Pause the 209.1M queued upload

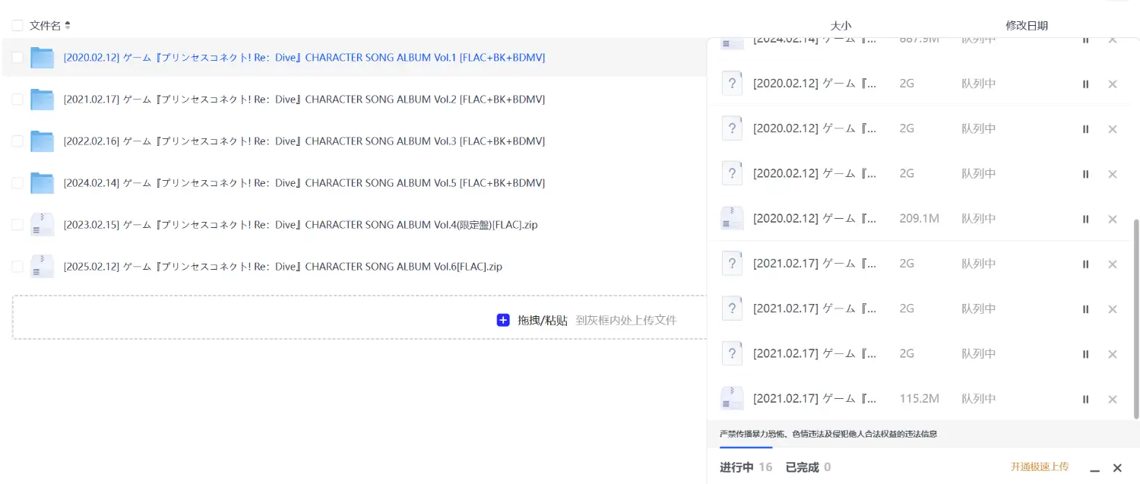[1085, 219]
